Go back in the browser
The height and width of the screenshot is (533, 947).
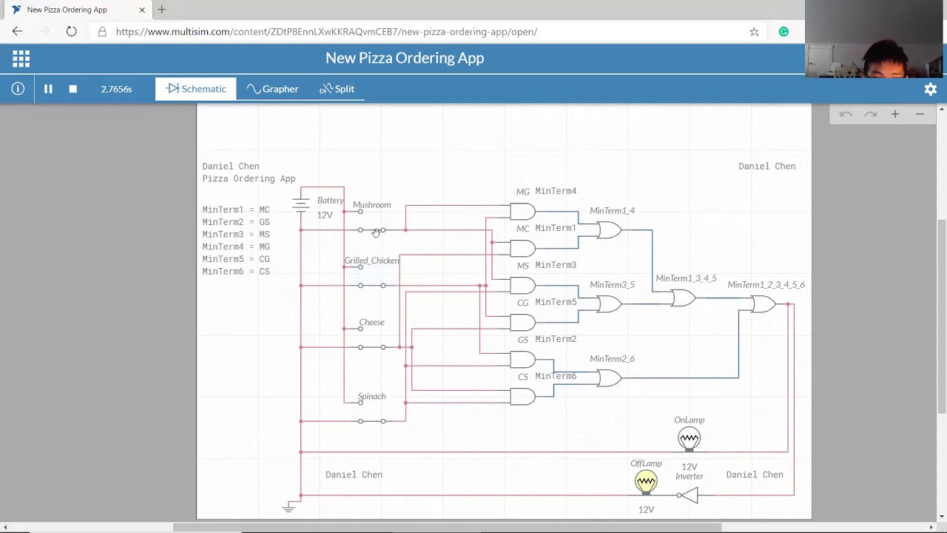pyautogui.click(x=17, y=32)
